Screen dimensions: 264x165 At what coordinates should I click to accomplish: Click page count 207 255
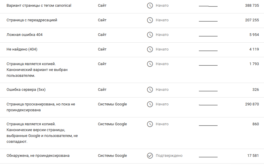click(252, 20)
